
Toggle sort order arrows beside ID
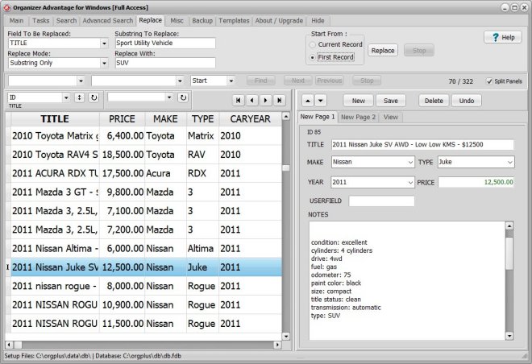(79, 97)
